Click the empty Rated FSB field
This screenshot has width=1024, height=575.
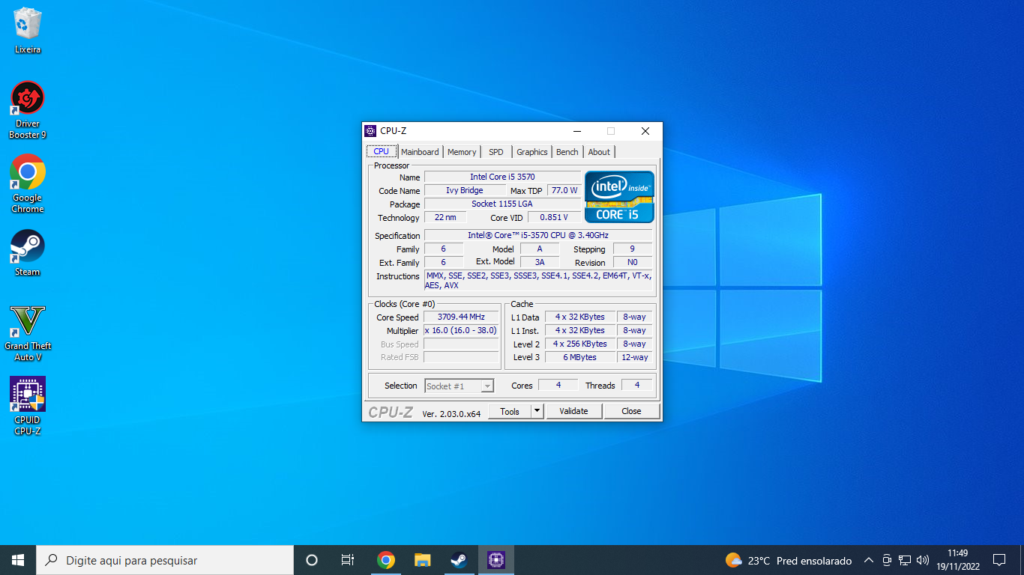461,358
